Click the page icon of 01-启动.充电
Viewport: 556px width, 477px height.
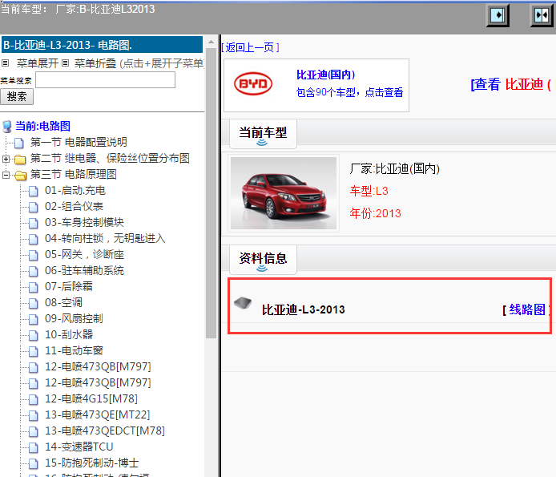point(34,191)
